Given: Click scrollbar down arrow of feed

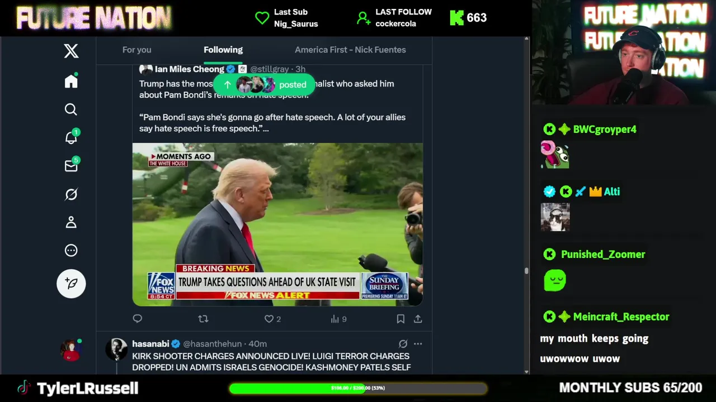Looking at the screenshot, I should point(526,371).
